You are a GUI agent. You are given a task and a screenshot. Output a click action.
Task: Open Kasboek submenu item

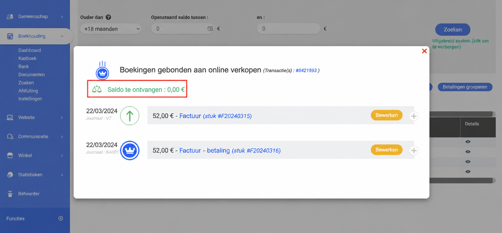[x=27, y=58]
